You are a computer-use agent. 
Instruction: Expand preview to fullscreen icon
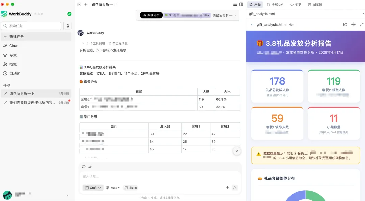click(362, 24)
